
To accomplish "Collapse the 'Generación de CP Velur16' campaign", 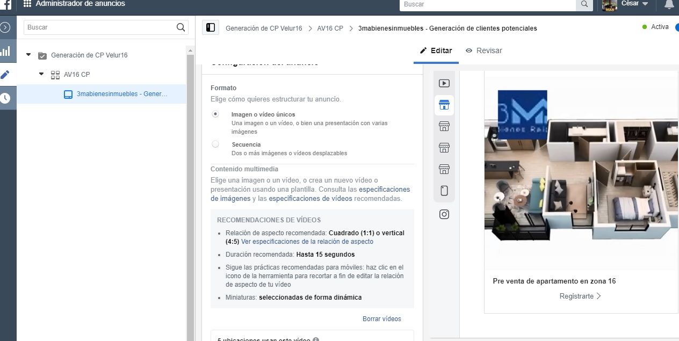I will (x=28, y=55).
